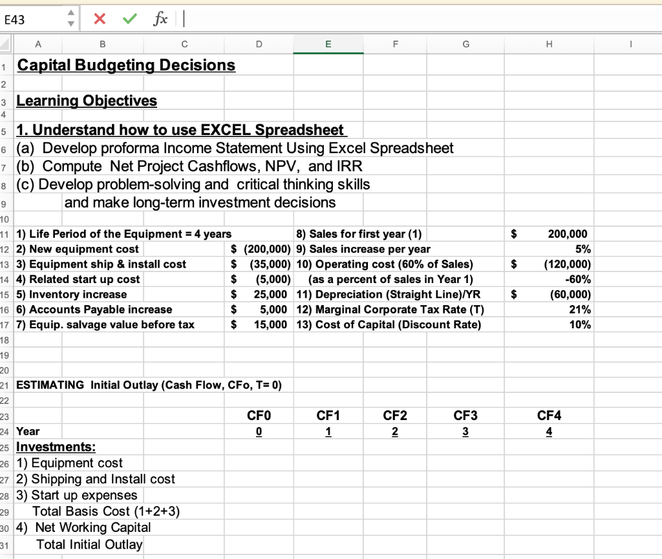The width and height of the screenshot is (662, 559).
Task: Select row 11 header
Action: (x=5, y=234)
